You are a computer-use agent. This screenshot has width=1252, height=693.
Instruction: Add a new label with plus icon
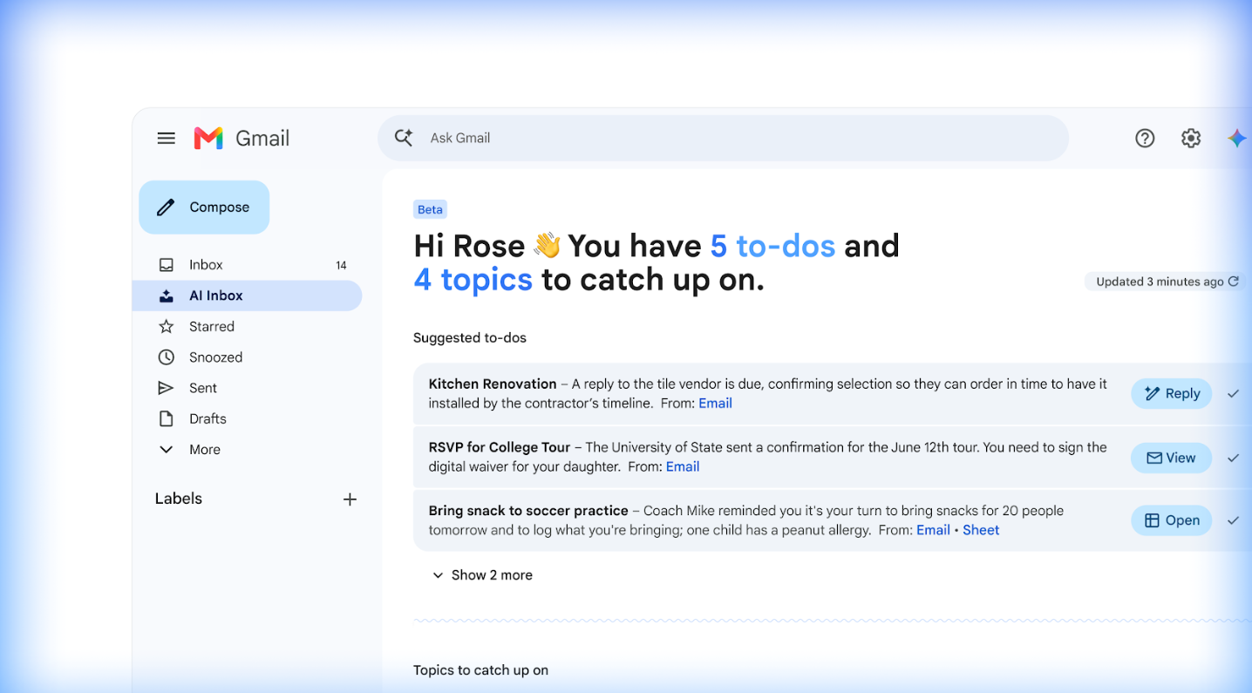coord(350,499)
